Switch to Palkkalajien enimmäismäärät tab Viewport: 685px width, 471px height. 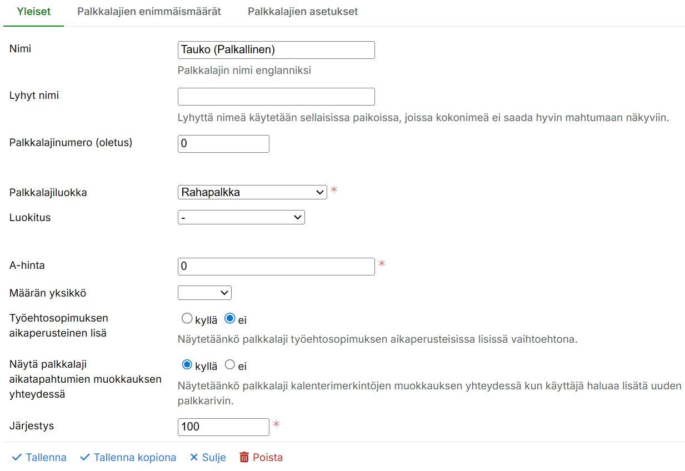click(x=149, y=12)
